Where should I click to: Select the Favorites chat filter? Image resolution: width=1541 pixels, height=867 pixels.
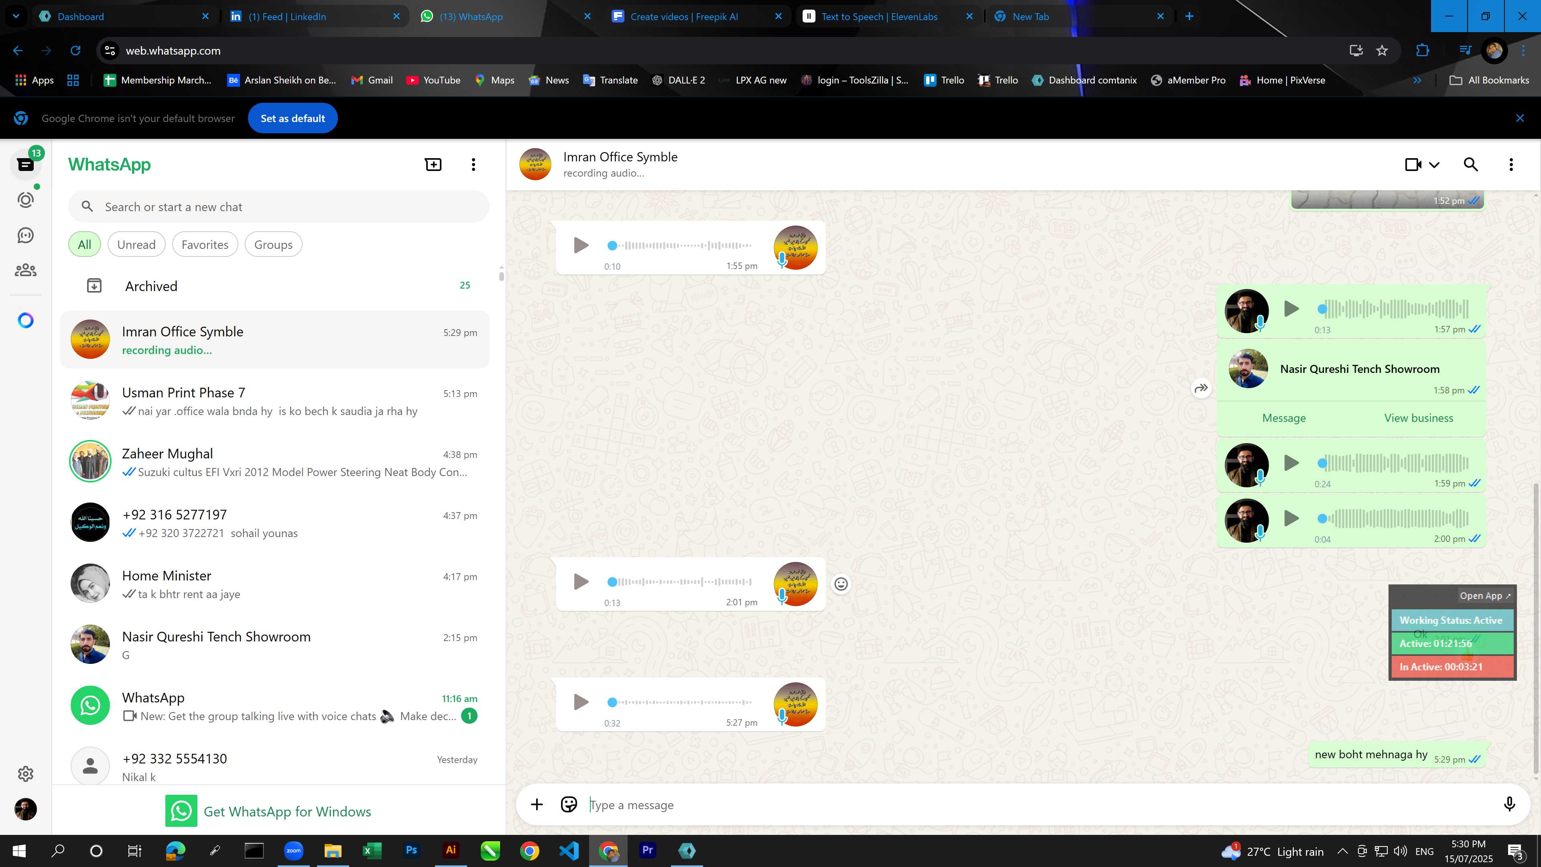point(205,245)
